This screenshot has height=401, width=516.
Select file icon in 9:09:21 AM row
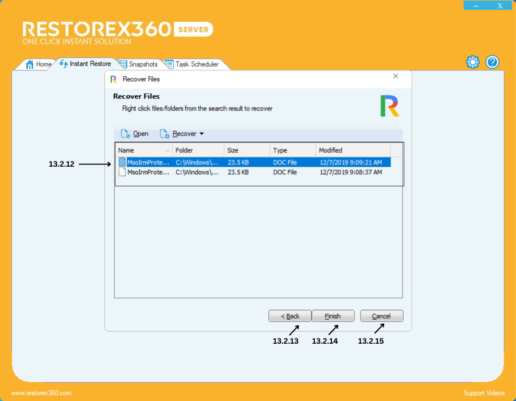point(122,162)
